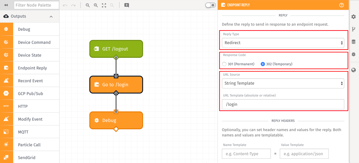Click the header Value Template input field

(304, 154)
